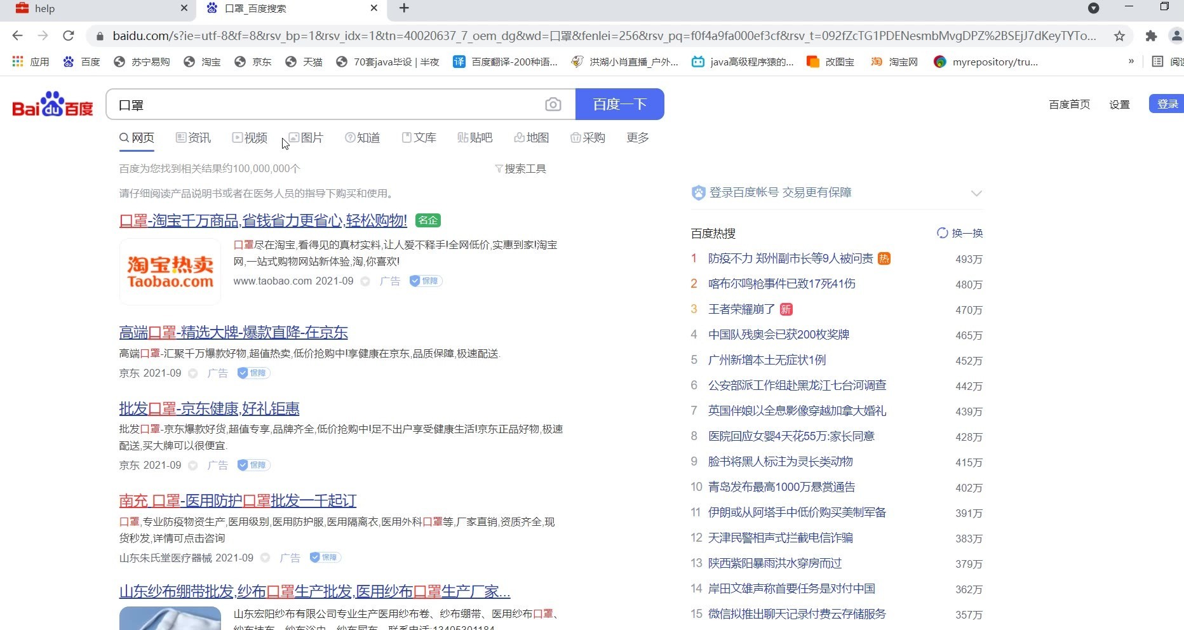
Task: Open the 洪湖小肖直播 bookmark
Action: (625, 62)
